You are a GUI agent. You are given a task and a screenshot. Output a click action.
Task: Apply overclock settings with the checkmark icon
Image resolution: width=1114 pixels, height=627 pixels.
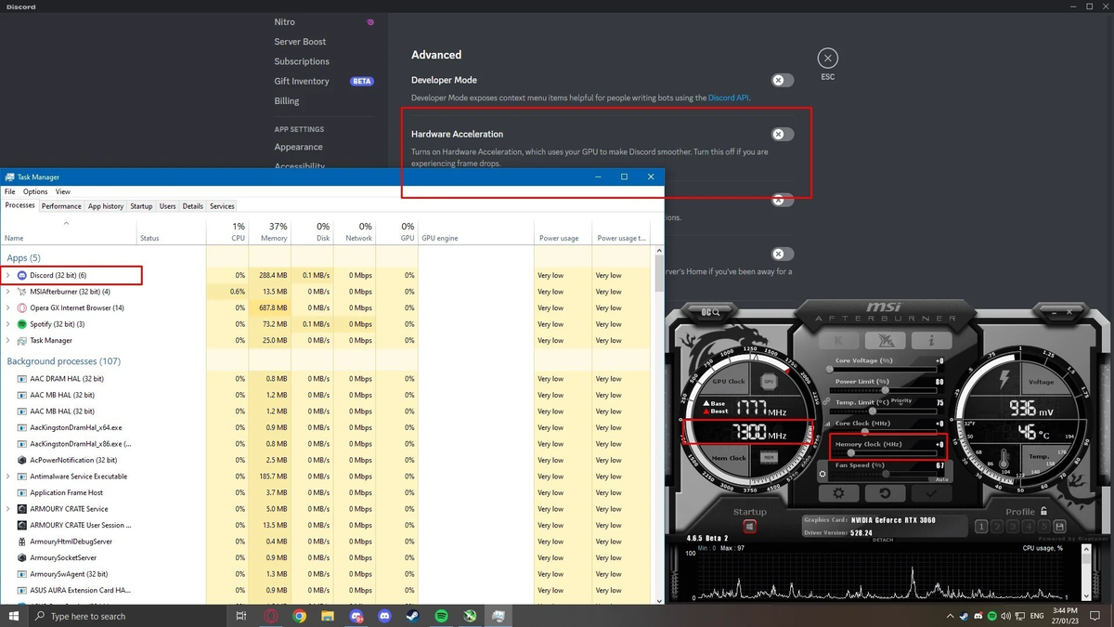(930, 492)
